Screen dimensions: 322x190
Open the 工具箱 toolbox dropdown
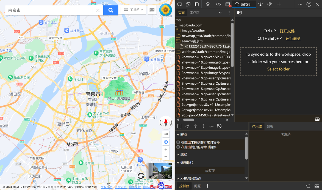point(133,10)
